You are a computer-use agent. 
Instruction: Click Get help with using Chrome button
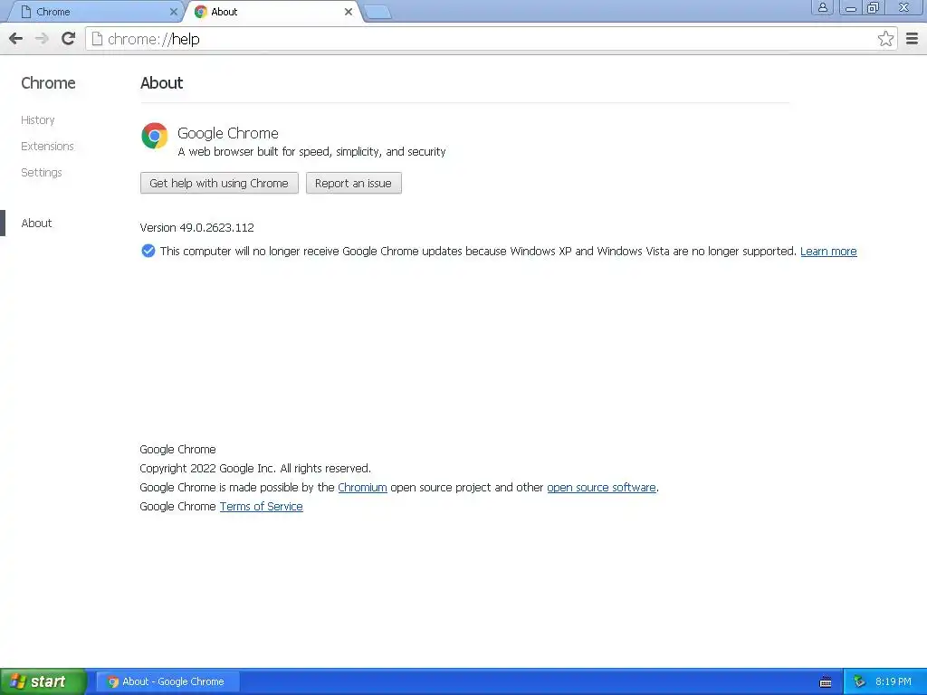pos(219,183)
